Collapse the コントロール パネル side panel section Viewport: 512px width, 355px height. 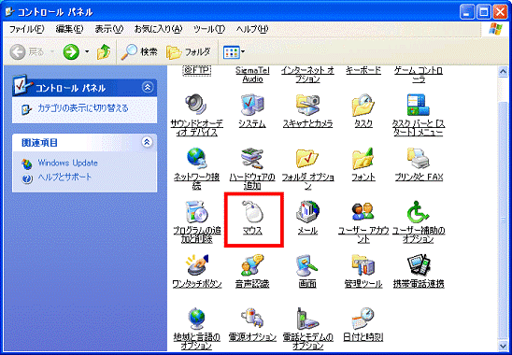(x=148, y=87)
